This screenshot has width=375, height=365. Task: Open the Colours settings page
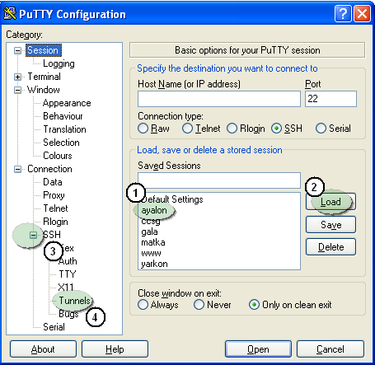tap(58, 156)
